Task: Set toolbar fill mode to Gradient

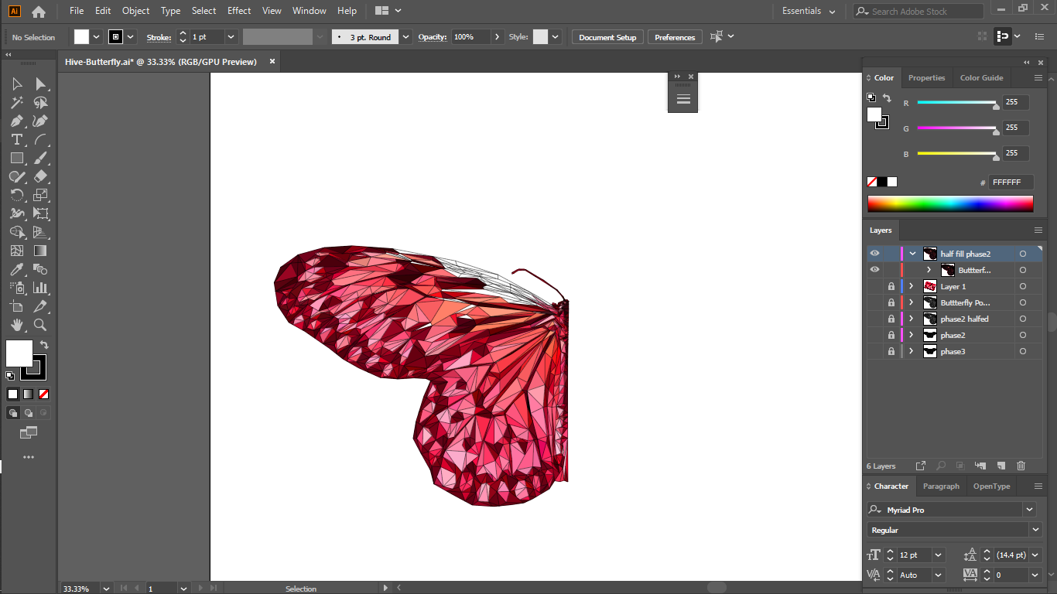Action: pos(29,394)
